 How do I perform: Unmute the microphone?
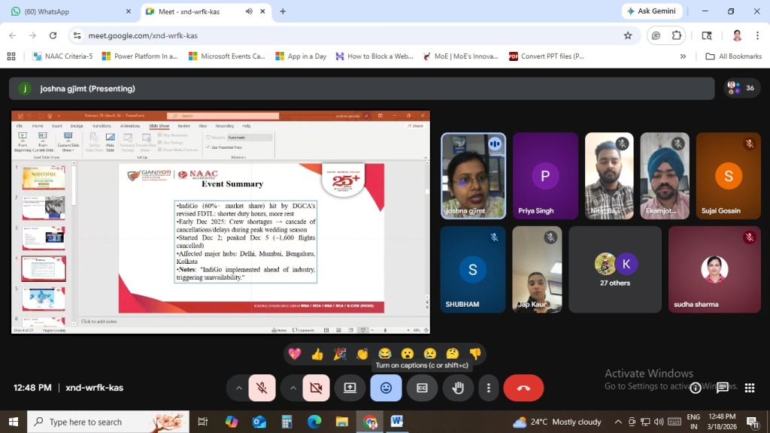coord(262,388)
